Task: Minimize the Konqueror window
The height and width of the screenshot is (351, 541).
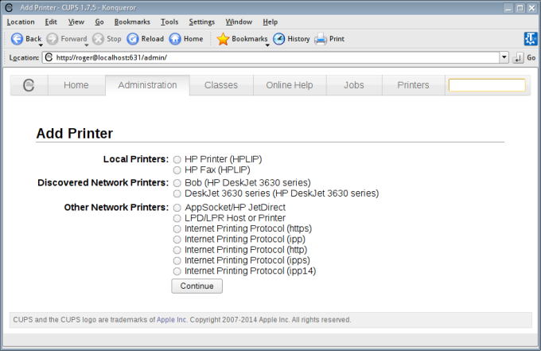Action: click(508, 8)
